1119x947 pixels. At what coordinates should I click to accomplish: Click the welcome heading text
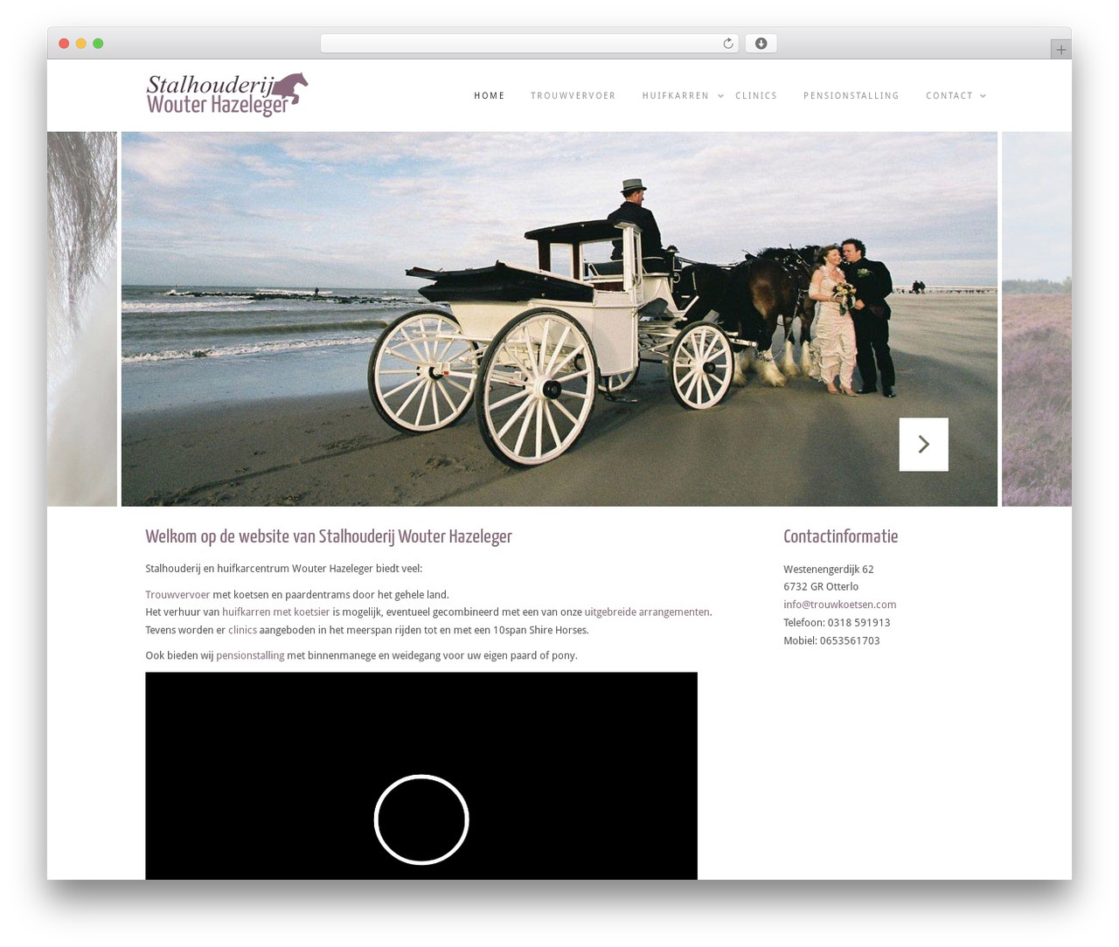pos(329,536)
